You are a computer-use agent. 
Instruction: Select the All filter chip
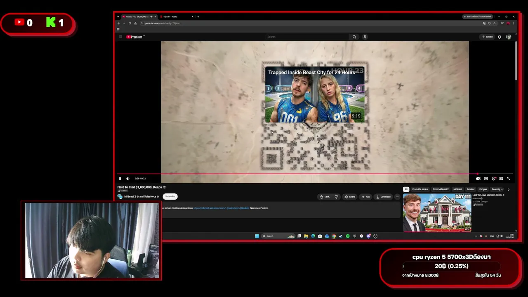point(406,189)
